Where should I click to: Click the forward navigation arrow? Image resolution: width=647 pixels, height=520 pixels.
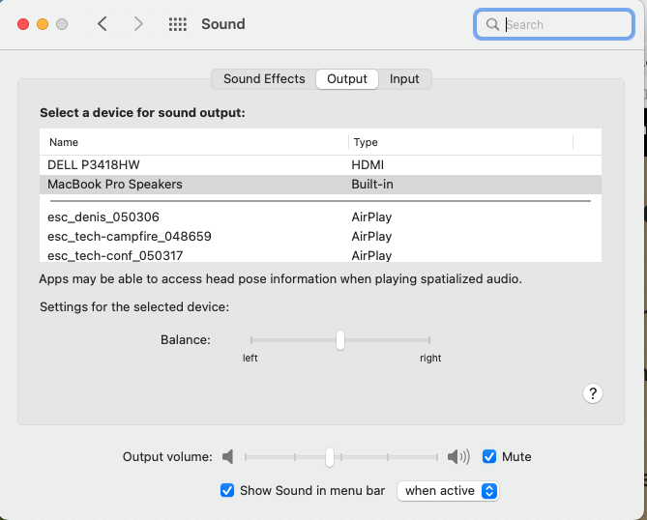138,24
